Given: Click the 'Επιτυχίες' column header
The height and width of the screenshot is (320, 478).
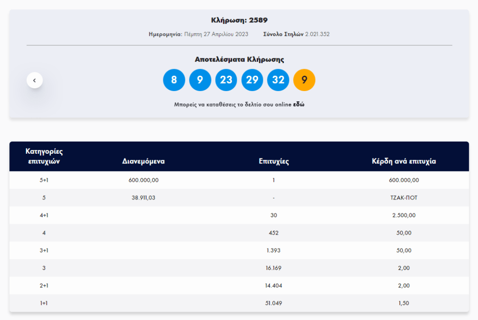Looking at the screenshot, I should [274, 162].
